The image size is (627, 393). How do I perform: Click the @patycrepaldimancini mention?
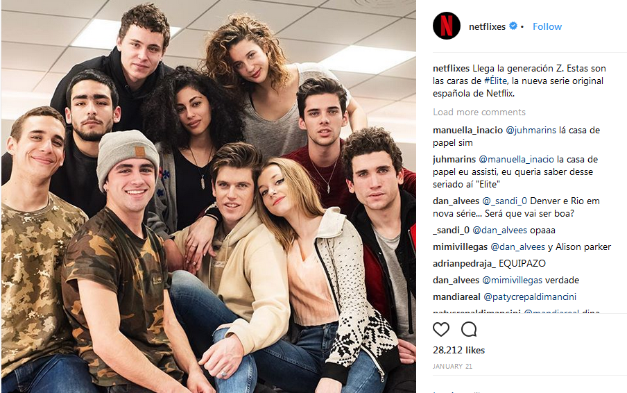point(530,297)
